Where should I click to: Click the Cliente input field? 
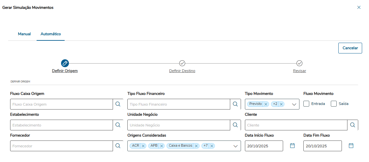[x=296, y=125]
